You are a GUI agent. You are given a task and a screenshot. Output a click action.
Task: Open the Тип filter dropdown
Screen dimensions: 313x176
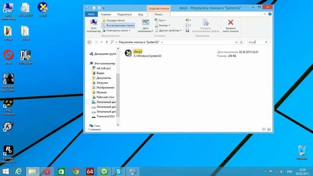point(160,21)
